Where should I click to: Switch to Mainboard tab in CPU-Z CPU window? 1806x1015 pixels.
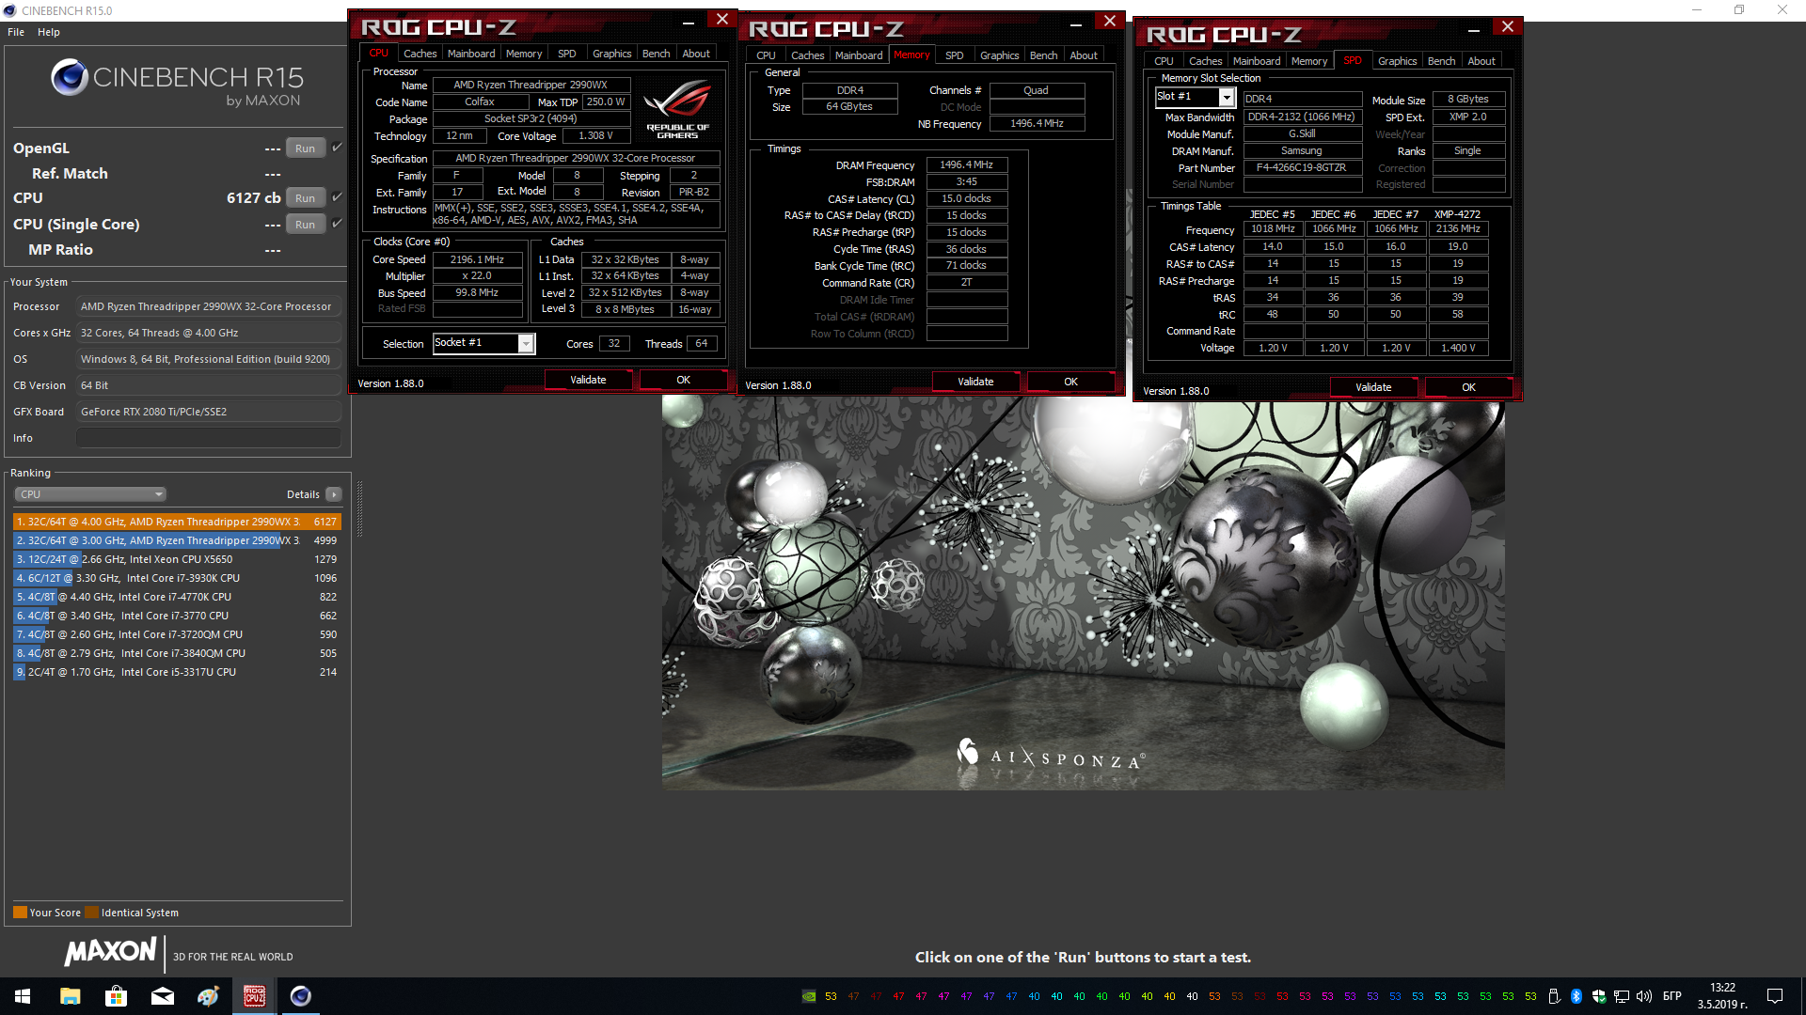coord(471,54)
